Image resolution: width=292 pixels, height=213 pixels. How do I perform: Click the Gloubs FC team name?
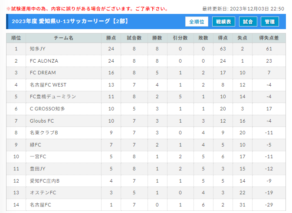pos(42,121)
